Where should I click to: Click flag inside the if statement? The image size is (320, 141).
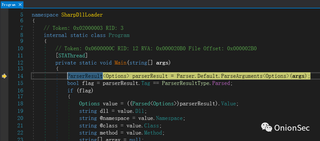coord(85,90)
